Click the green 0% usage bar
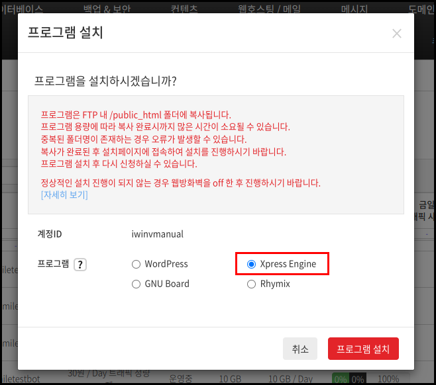The height and width of the screenshot is (385, 436). point(341,378)
